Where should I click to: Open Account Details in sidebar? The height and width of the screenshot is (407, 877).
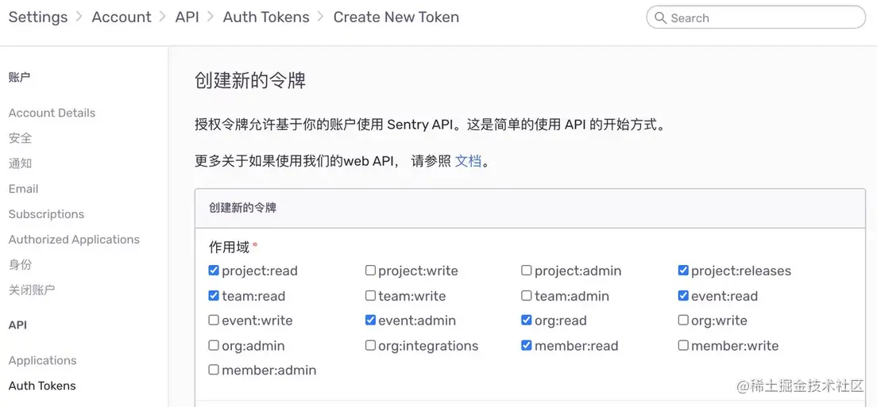(52, 113)
